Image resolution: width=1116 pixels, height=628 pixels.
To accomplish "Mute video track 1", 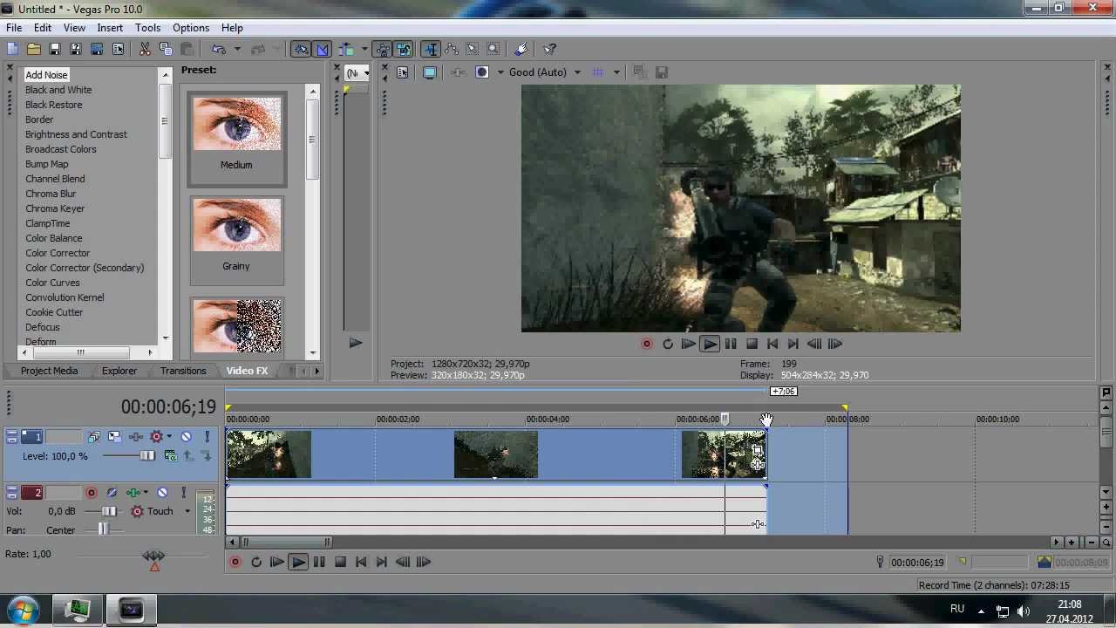I will [186, 436].
